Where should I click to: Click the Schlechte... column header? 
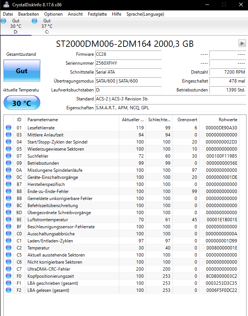pos(159,119)
